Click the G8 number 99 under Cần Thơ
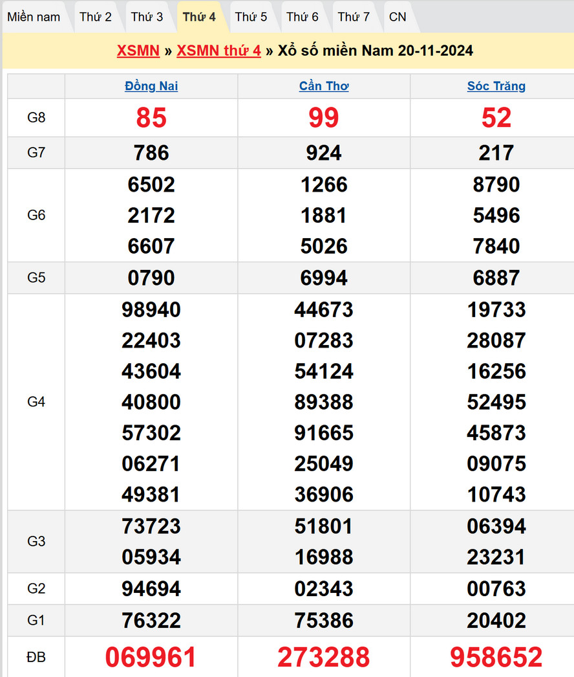 click(x=324, y=118)
